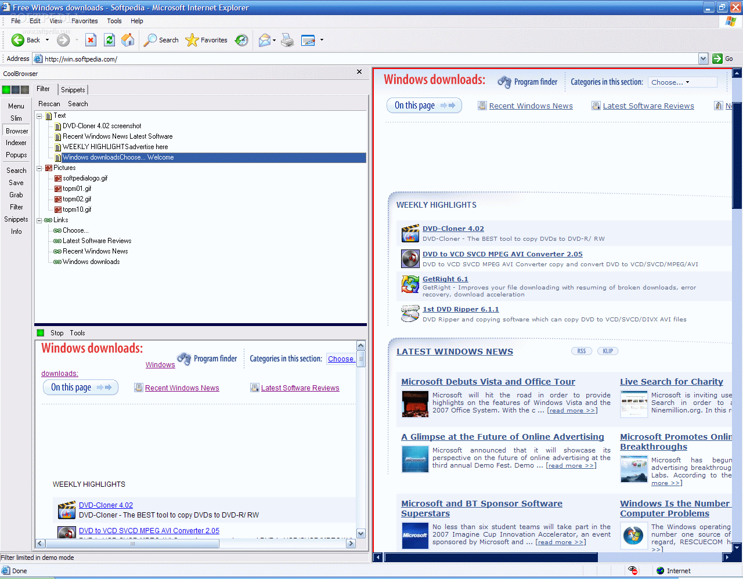743x579 pixels.
Task: Stop page loading with the red X icon
Action: click(91, 40)
